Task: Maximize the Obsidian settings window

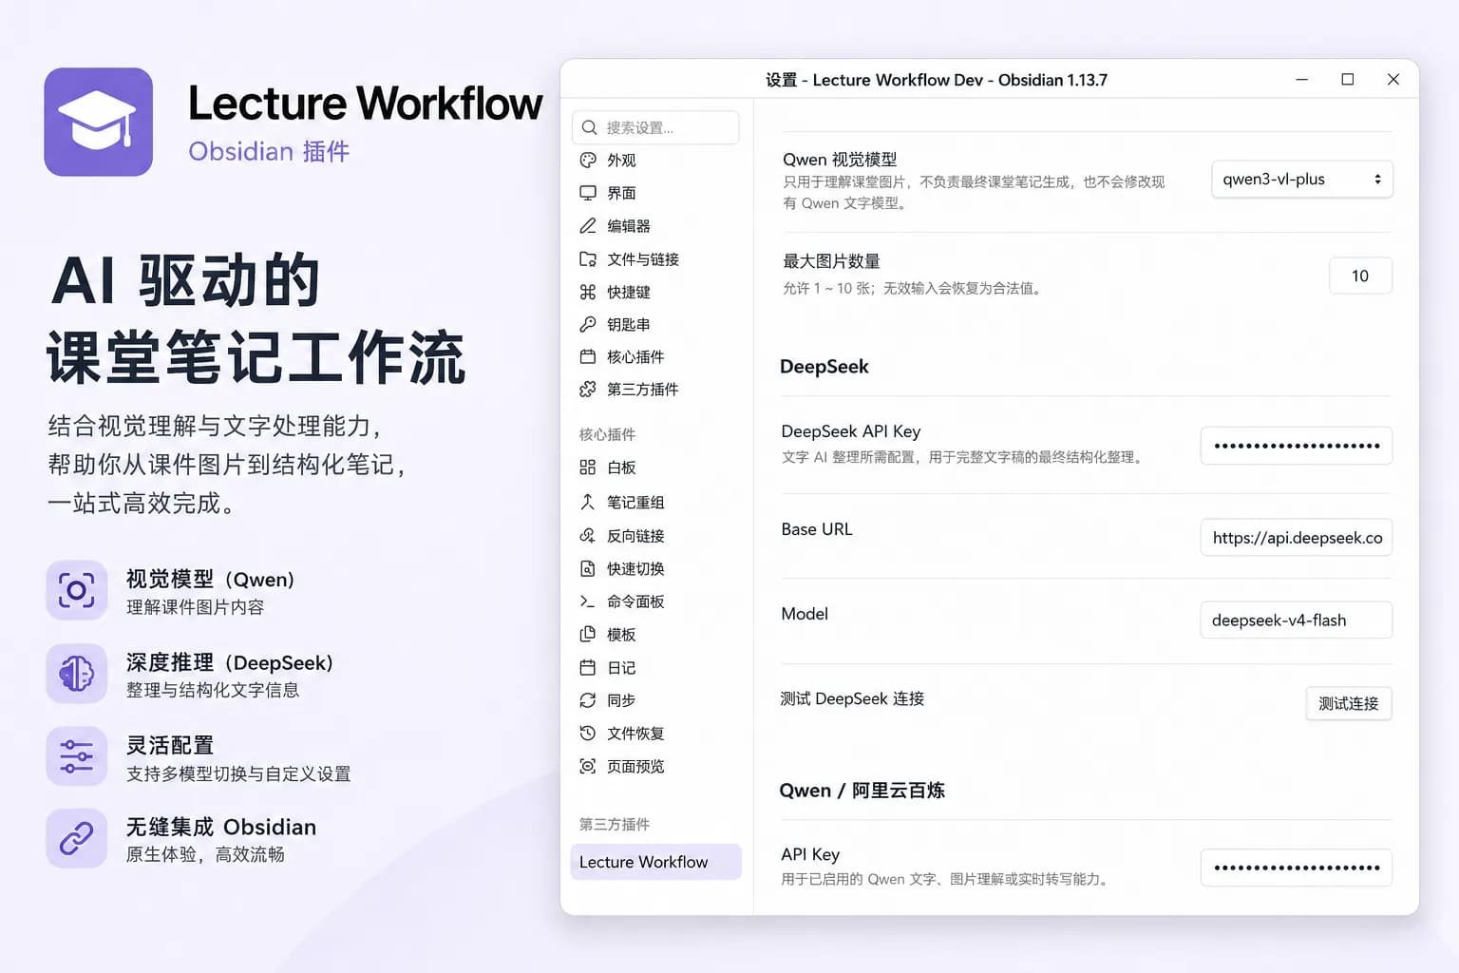Action: click(1347, 80)
